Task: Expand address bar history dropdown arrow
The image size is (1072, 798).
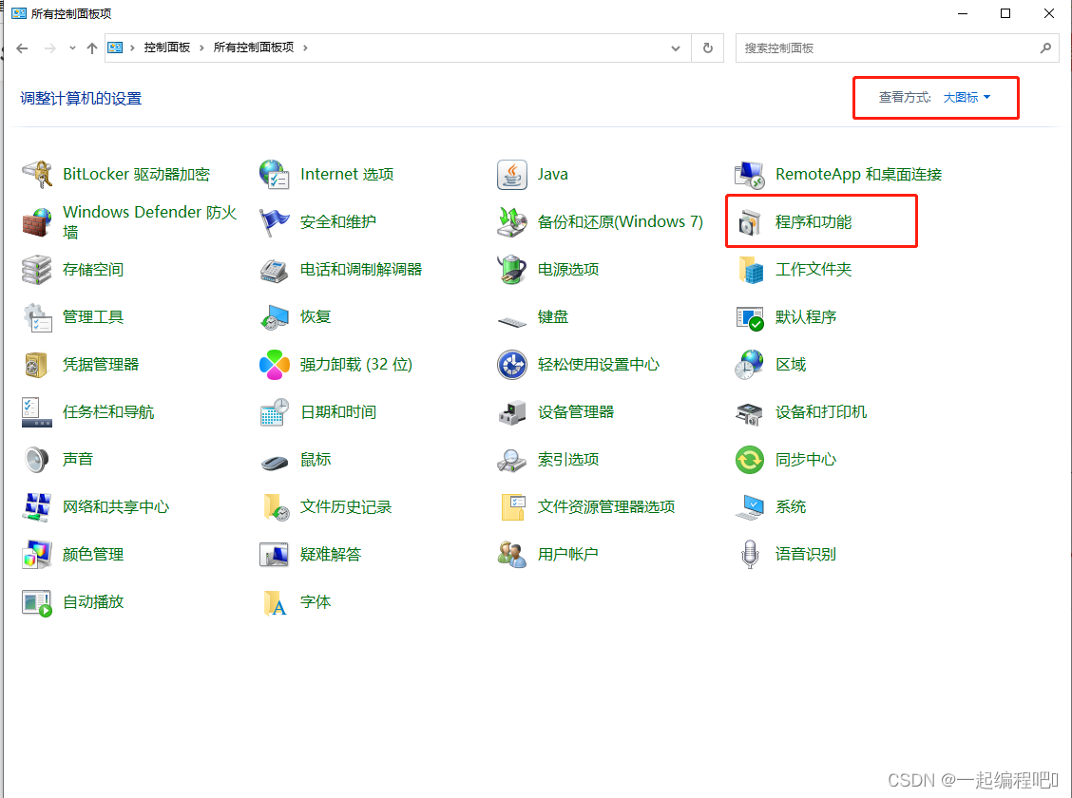Action: (x=676, y=47)
